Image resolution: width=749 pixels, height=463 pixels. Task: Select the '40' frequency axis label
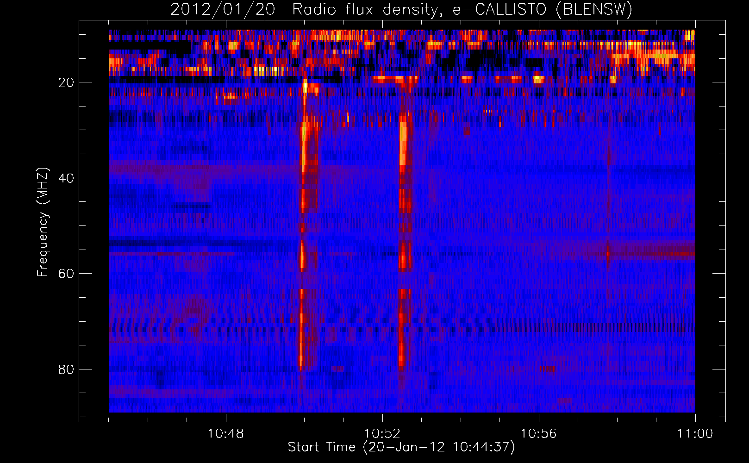tap(66, 178)
